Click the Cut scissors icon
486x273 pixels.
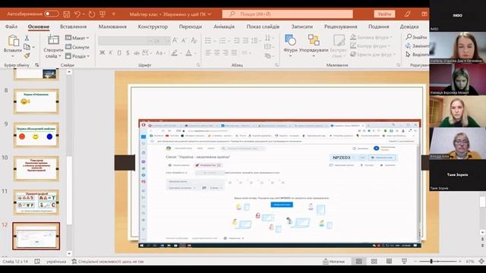click(27, 38)
